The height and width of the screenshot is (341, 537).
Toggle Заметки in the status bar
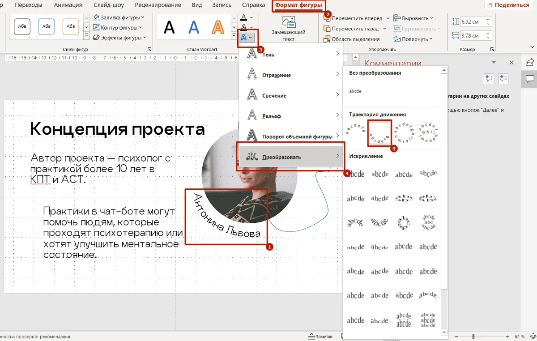click(x=321, y=337)
